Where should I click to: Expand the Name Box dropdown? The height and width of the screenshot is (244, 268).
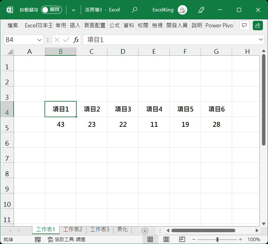(40, 40)
